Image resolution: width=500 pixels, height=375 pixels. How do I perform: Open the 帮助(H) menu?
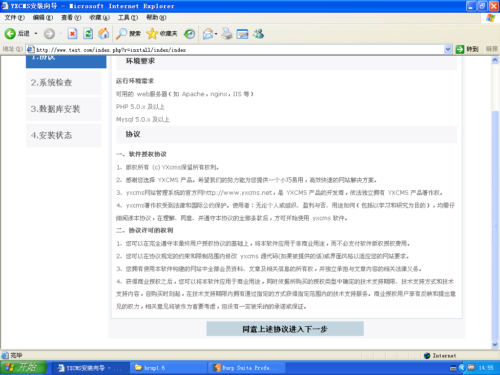[156, 18]
